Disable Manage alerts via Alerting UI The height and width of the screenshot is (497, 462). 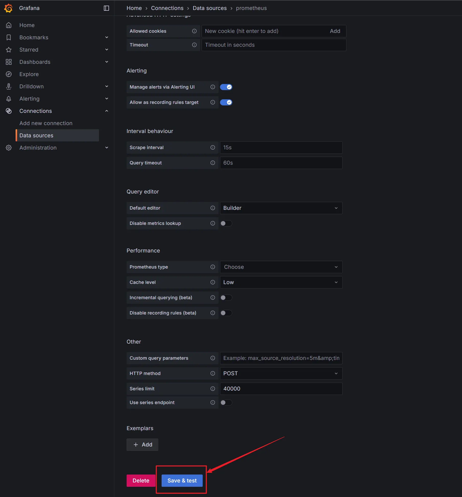pyautogui.click(x=226, y=87)
